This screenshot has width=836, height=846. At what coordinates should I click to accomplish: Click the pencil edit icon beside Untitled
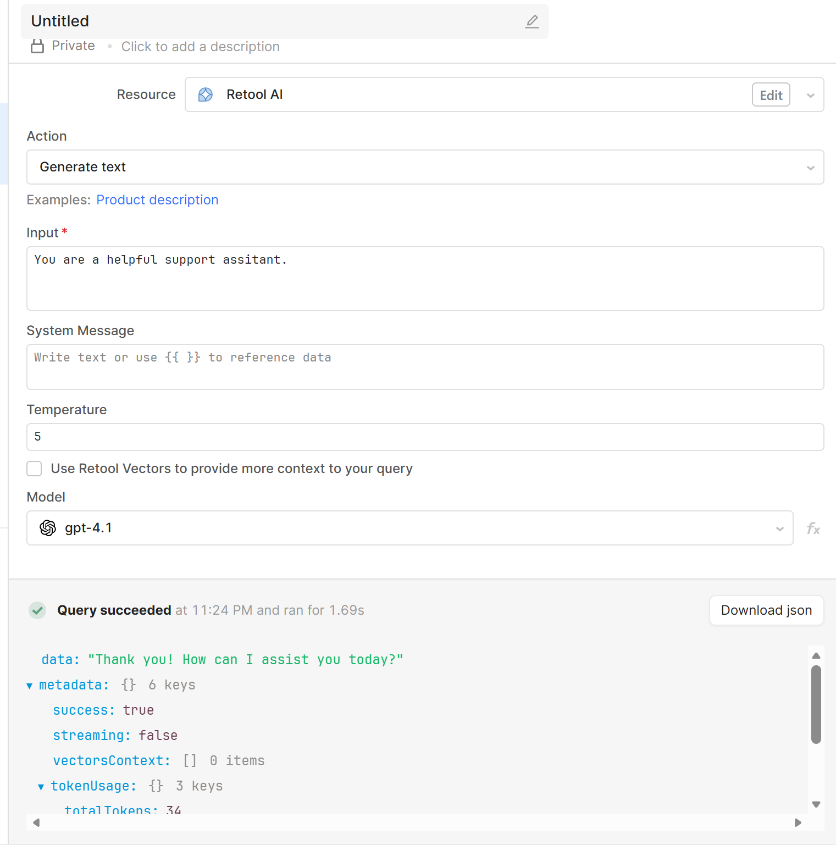532,21
